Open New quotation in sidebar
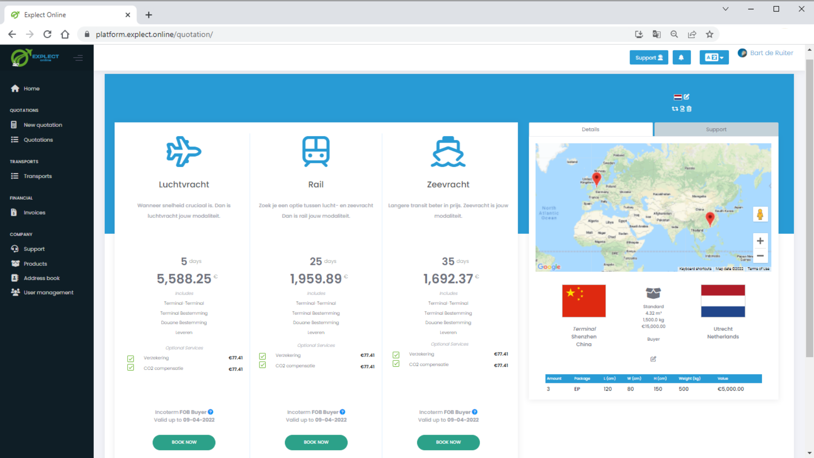The width and height of the screenshot is (814, 458). pyautogui.click(x=43, y=125)
